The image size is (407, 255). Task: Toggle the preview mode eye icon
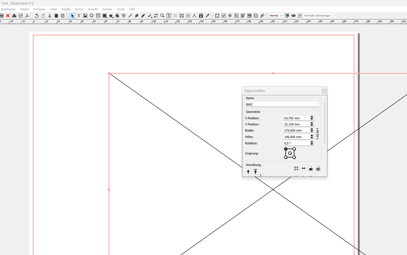294,16
